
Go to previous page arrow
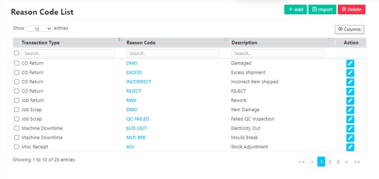pos(312,162)
